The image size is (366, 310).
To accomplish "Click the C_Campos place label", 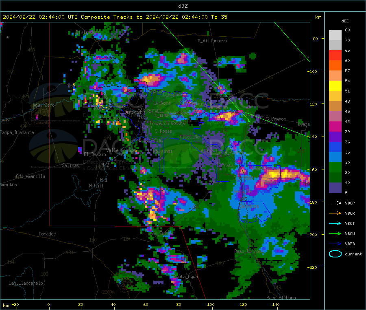I will [x=276, y=119].
